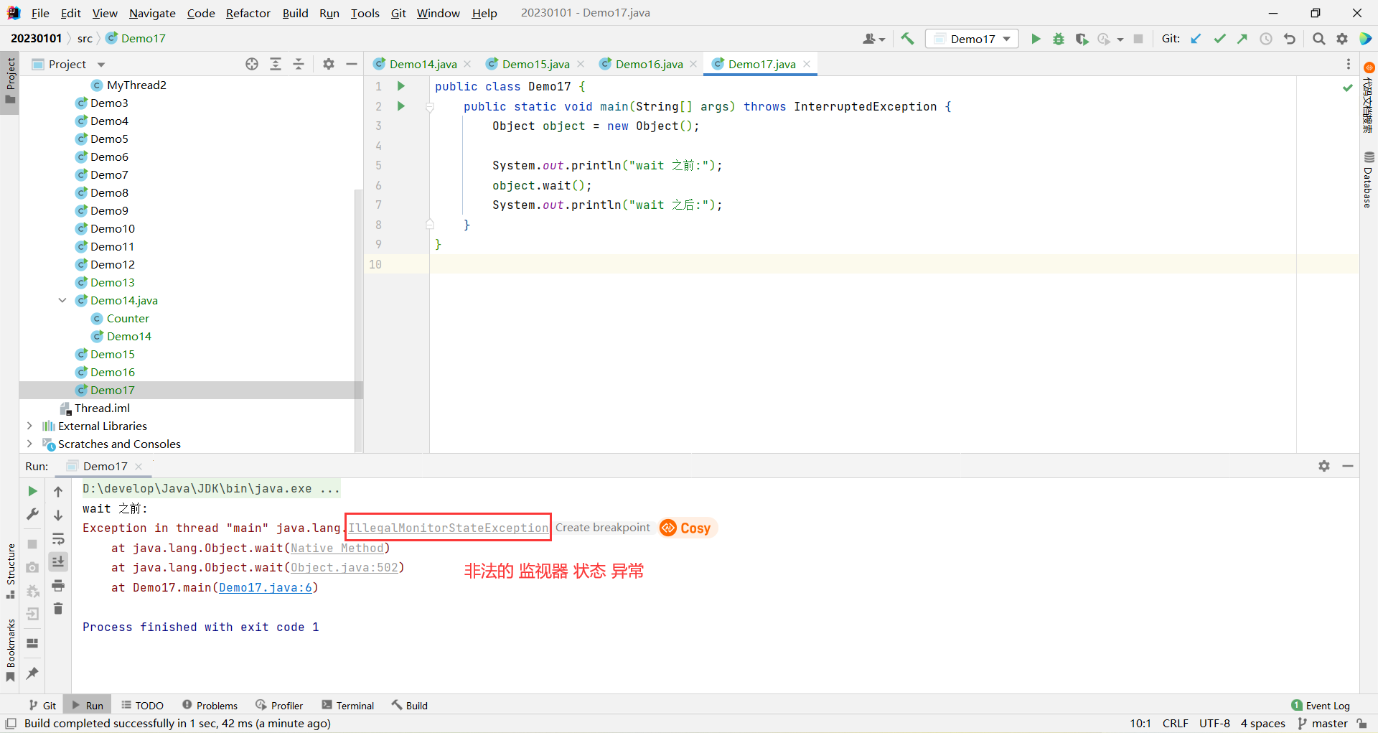The image size is (1378, 733).
Task: Clear console output with trash icon
Action: (x=58, y=609)
